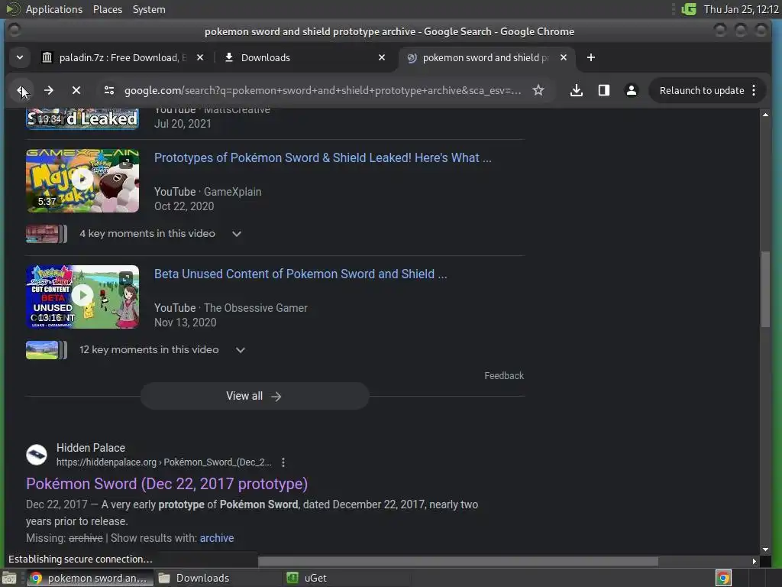Open Beta Unused Content of Pokemon link
Viewport: 782px width, 587px height.
pos(300,274)
